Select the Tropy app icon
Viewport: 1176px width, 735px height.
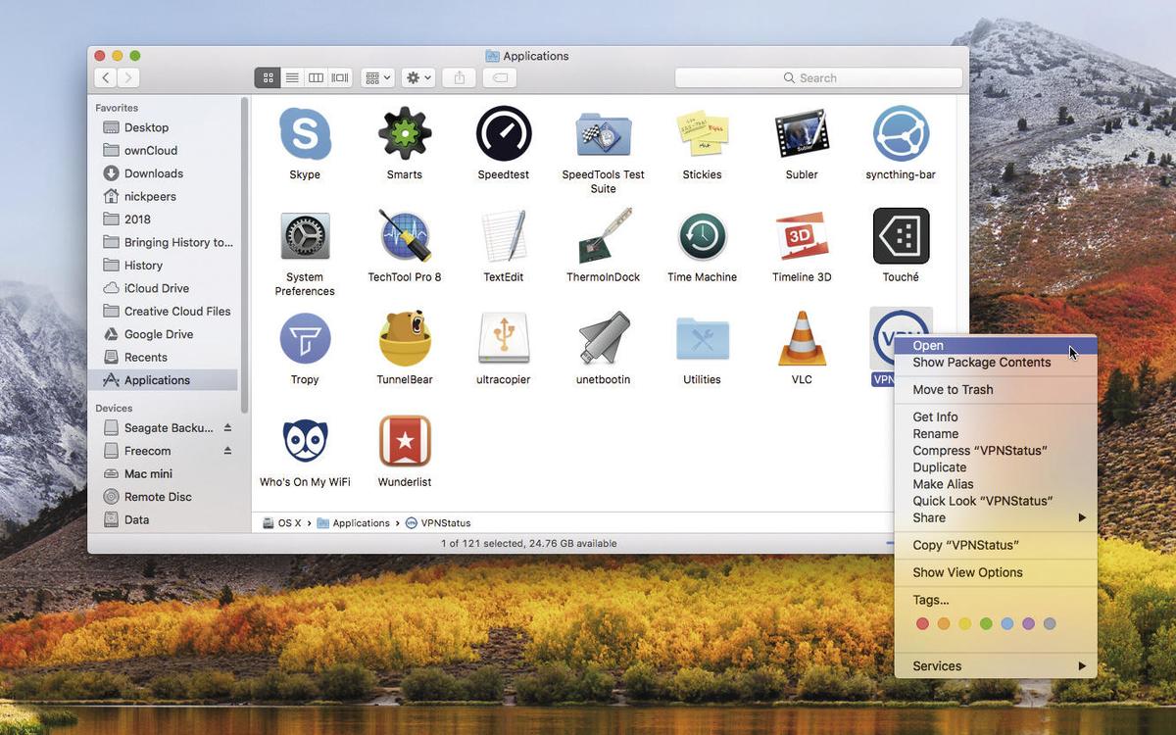(x=305, y=339)
